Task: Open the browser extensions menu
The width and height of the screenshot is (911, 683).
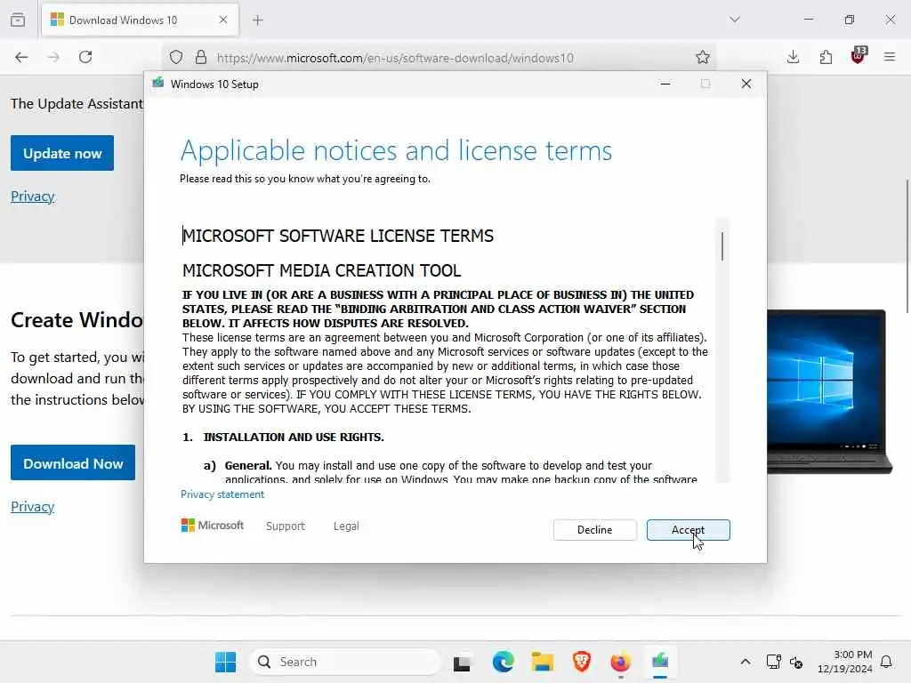Action: pyautogui.click(x=826, y=57)
